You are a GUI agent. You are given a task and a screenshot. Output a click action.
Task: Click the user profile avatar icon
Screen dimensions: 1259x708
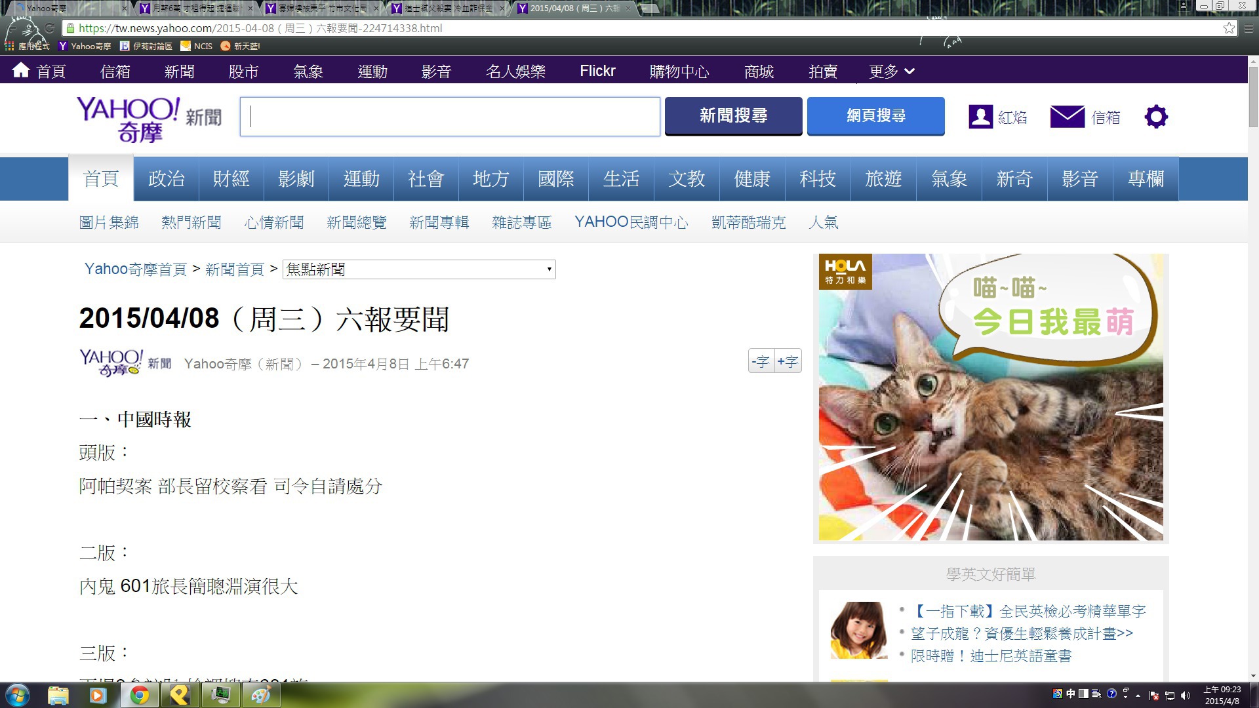click(980, 117)
